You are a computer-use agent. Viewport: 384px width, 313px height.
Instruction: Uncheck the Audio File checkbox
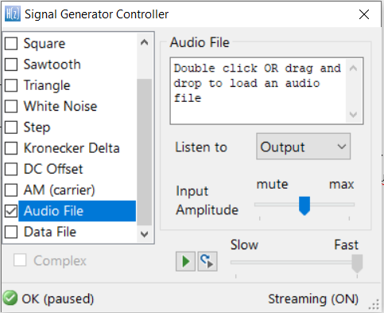pos(11,211)
